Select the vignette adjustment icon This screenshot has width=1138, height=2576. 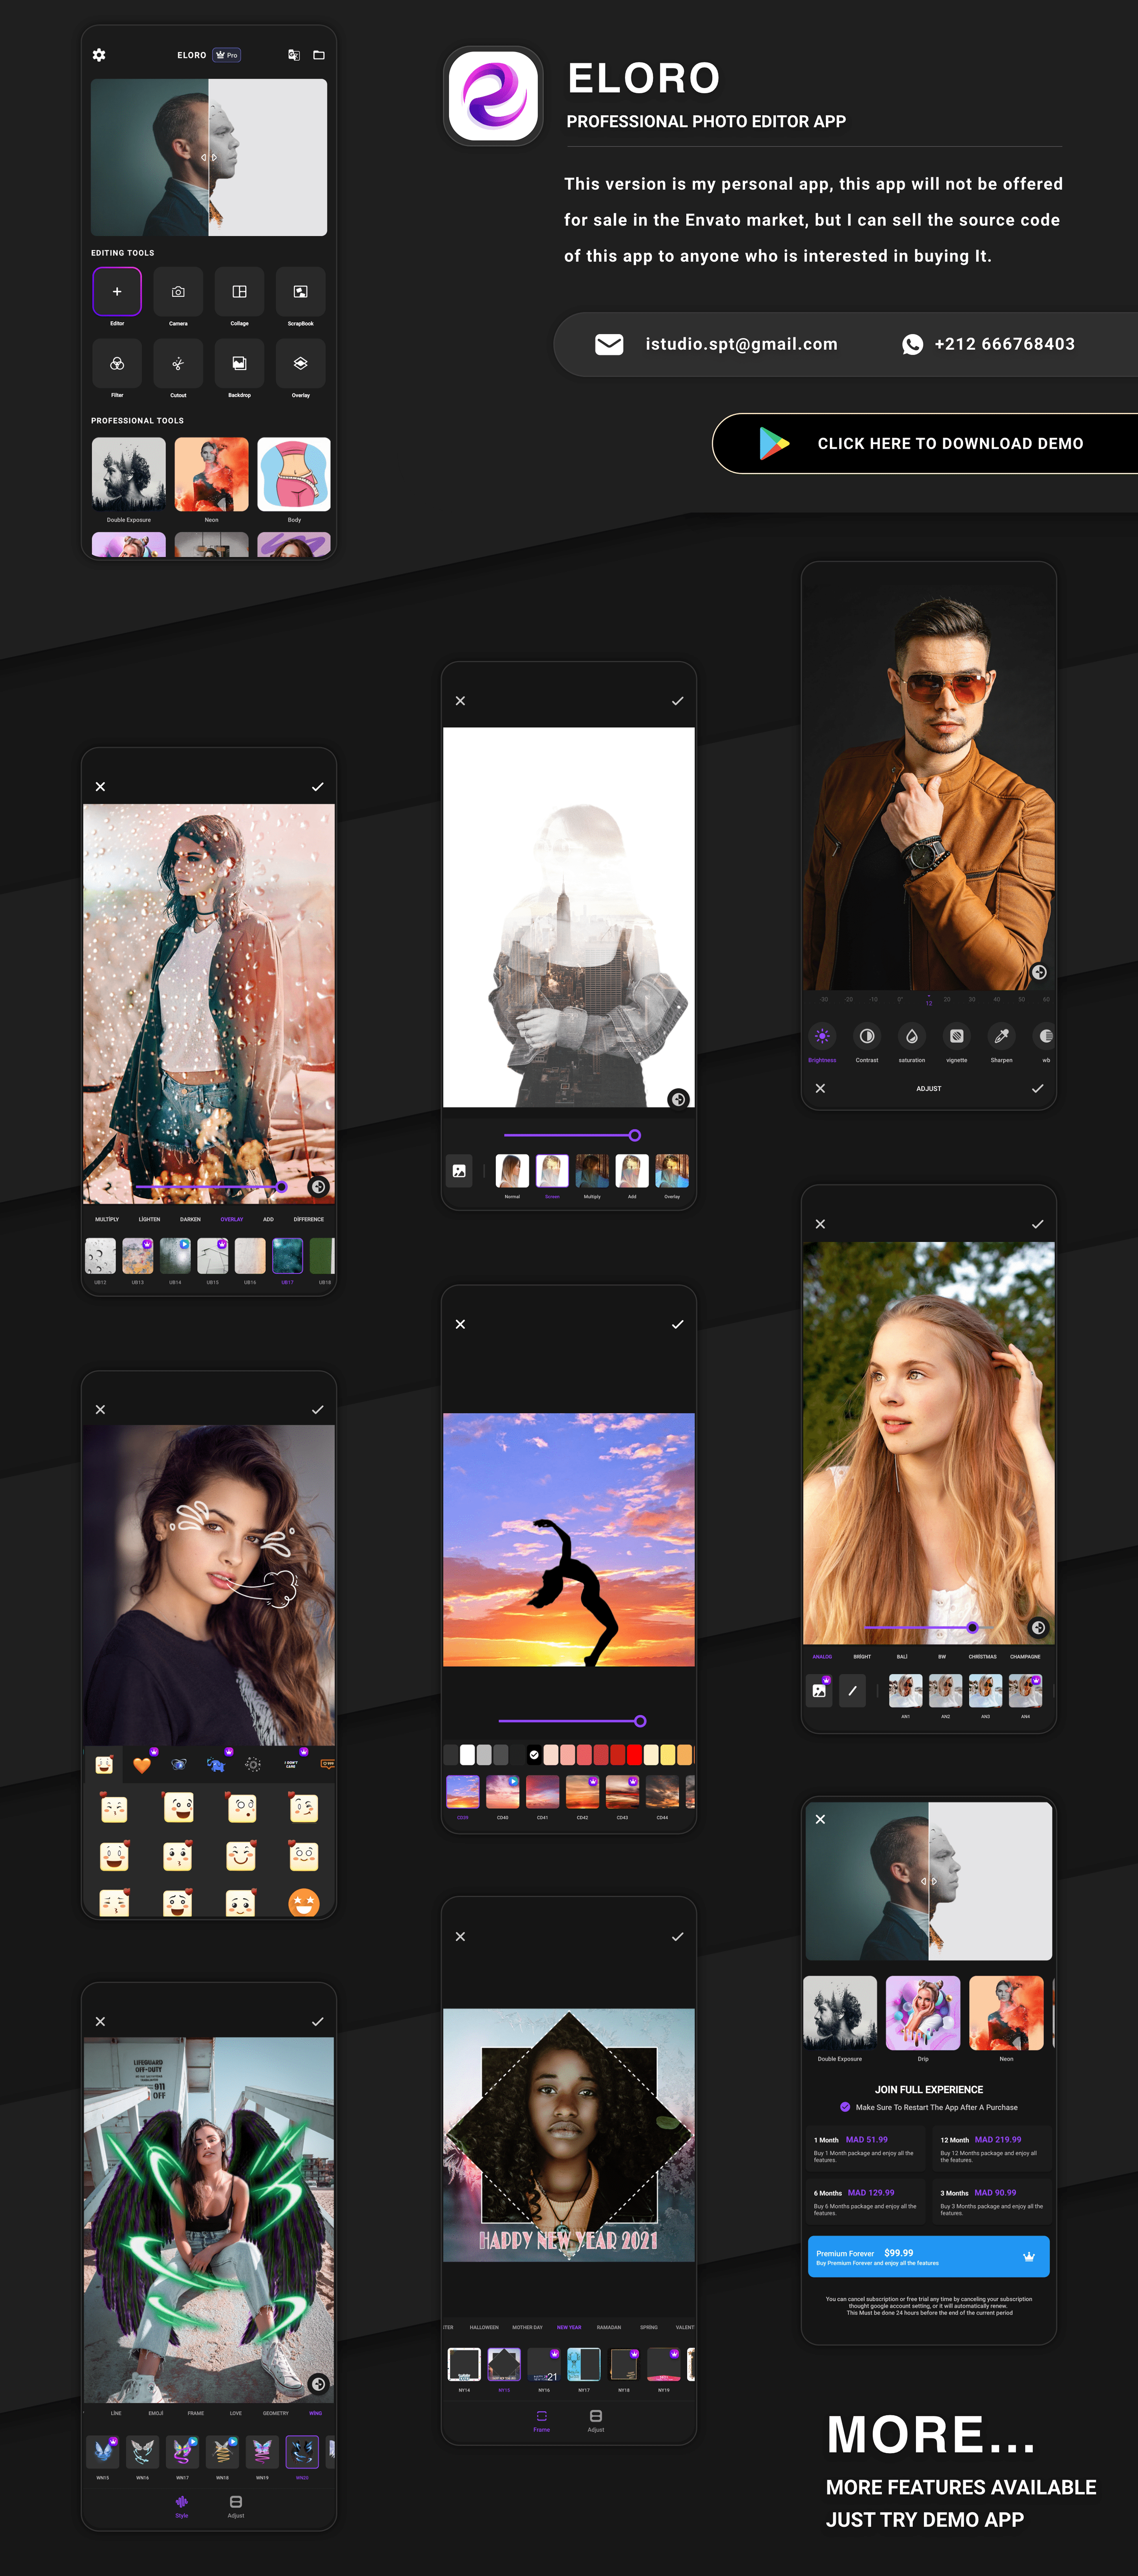[957, 1036]
